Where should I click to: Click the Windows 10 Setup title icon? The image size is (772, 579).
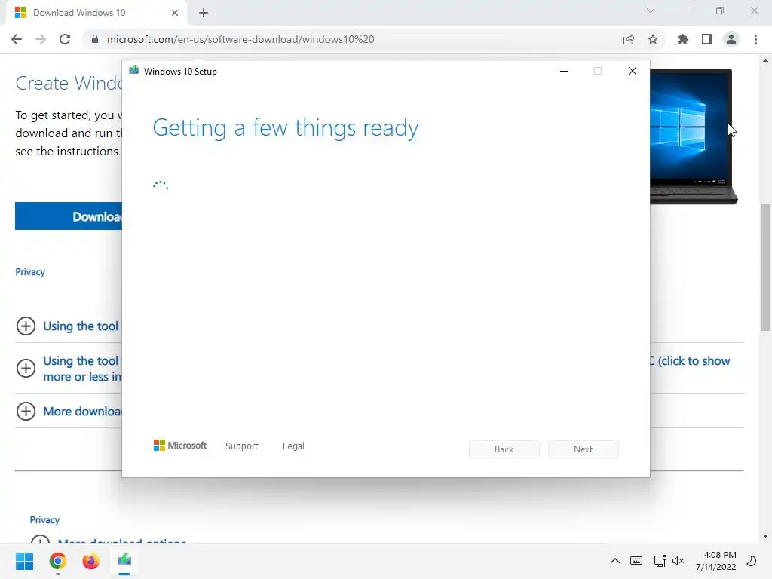coord(134,70)
